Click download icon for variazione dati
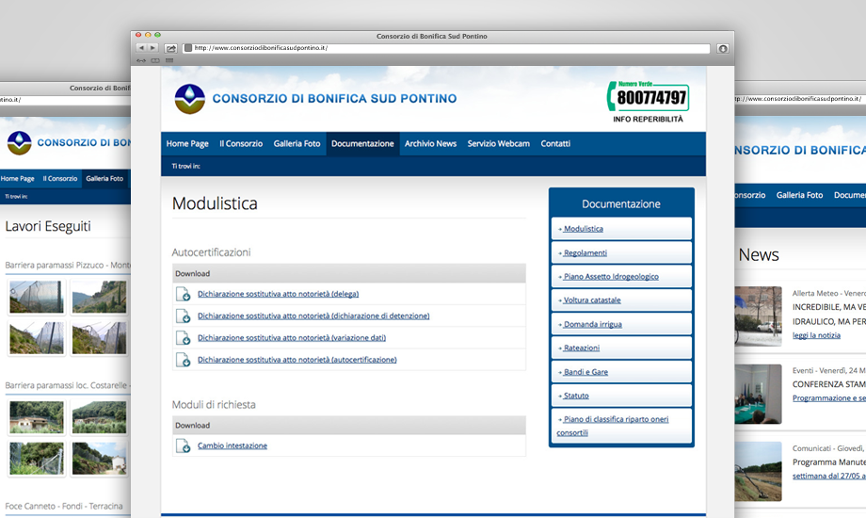The height and width of the screenshot is (518, 866). (183, 338)
